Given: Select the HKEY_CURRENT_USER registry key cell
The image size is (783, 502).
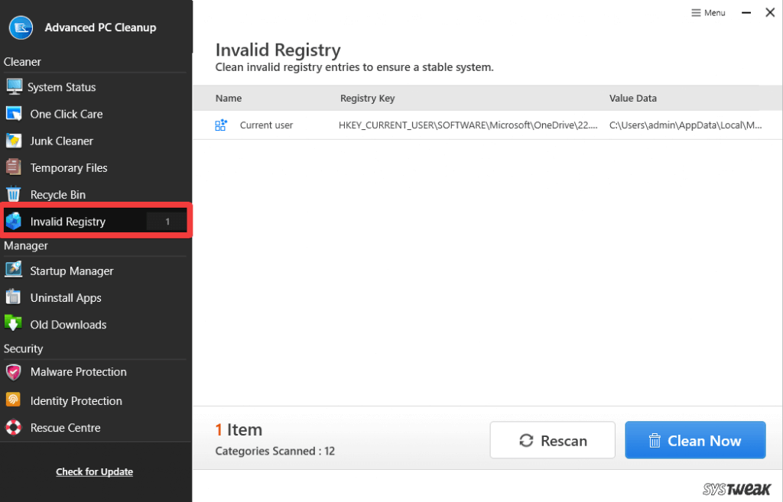Looking at the screenshot, I should pos(468,125).
